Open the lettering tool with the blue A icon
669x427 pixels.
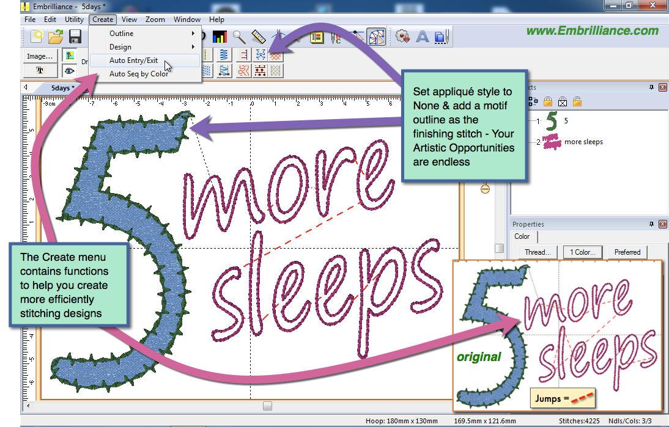423,37
